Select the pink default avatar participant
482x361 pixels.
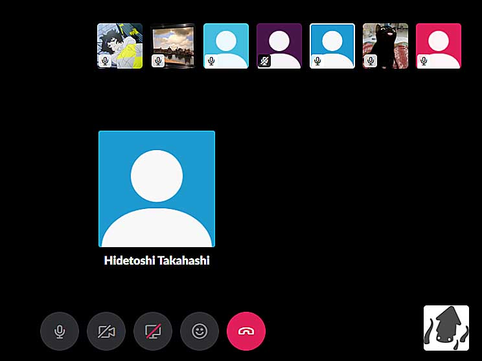439,46
